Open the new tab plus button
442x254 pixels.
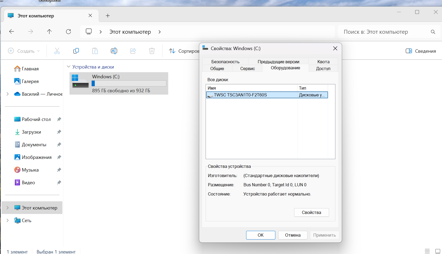108,16
